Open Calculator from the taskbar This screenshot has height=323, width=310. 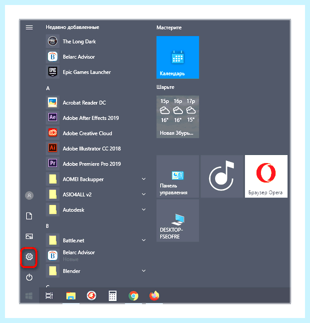(112, 296)
